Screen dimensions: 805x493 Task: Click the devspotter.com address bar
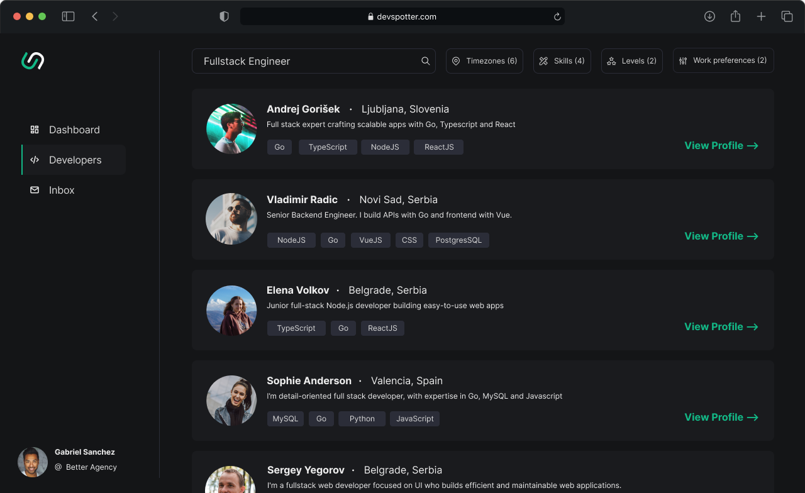coord(402,17)
